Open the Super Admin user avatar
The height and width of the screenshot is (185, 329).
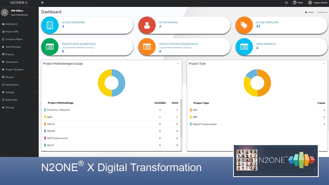[x=310, y=3]
